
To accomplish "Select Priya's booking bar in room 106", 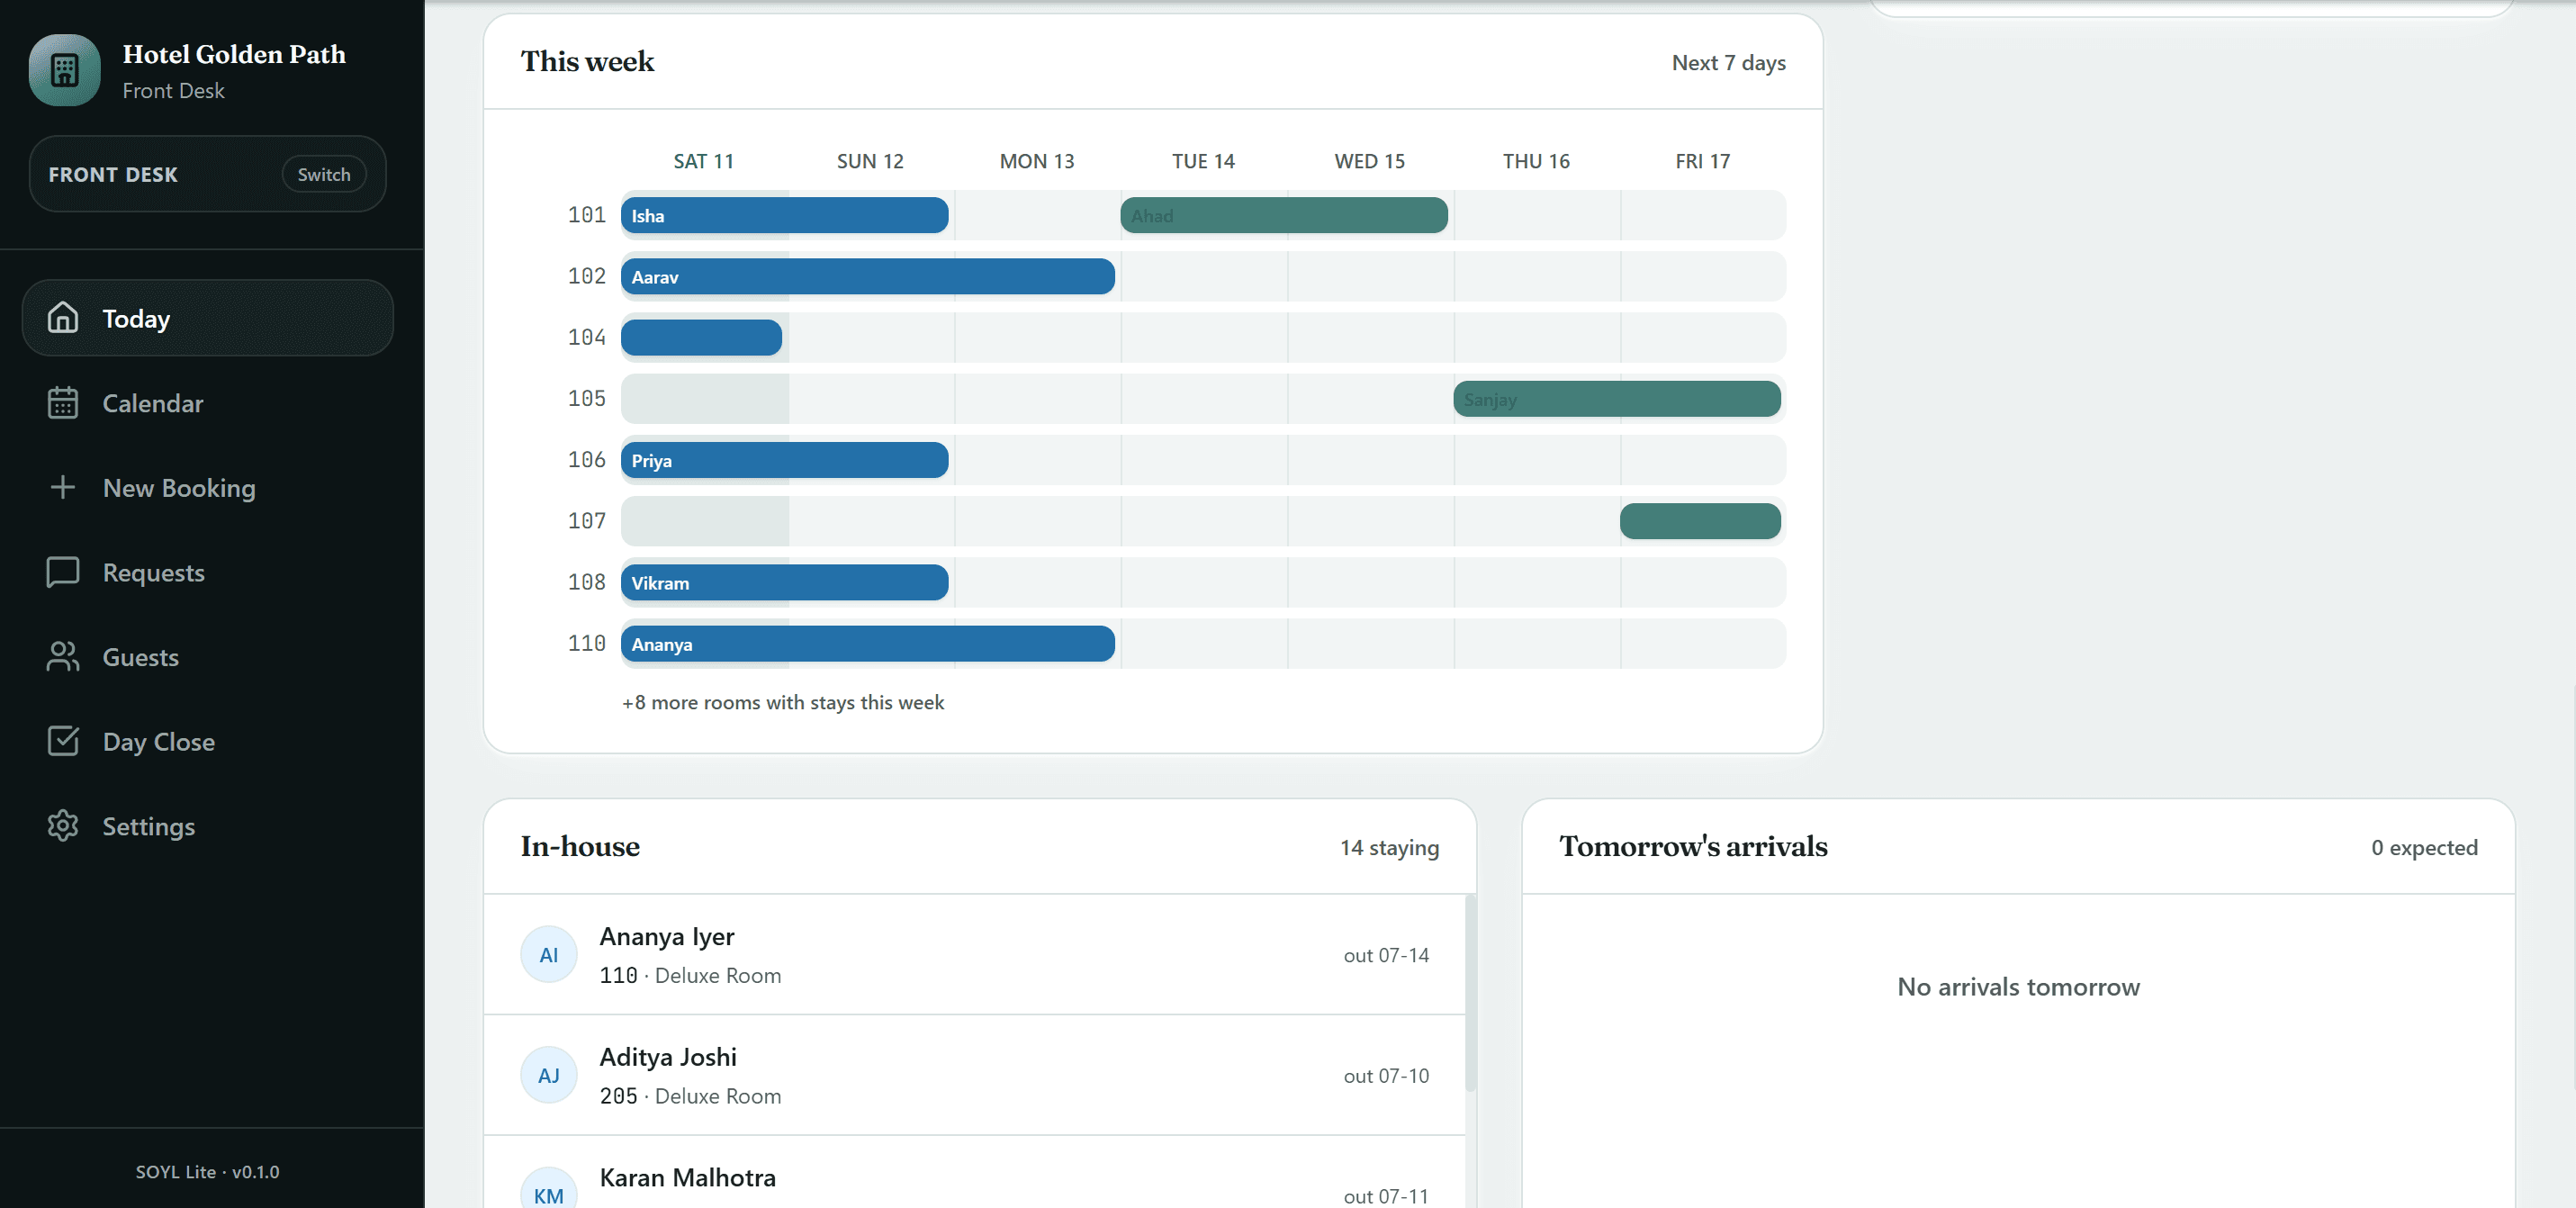I will click(x=784, y=460).
